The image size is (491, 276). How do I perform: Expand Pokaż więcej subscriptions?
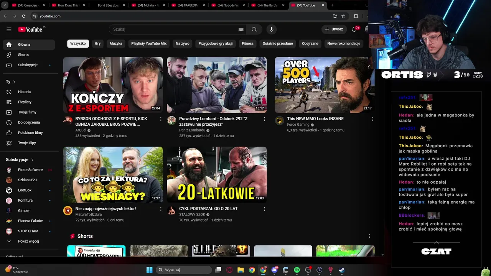click(29, 241)
